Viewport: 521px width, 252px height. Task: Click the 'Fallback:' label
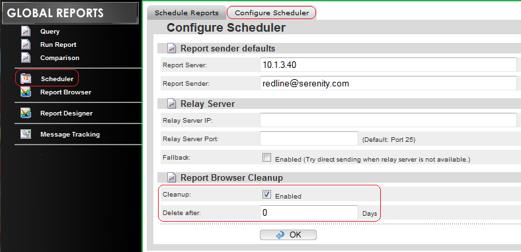[x=176, y=158]
